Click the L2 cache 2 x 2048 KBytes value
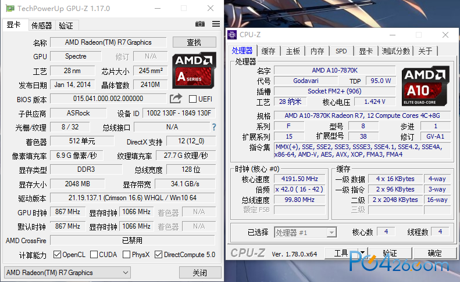Screen dimensions: 460x282 (395, 200)
